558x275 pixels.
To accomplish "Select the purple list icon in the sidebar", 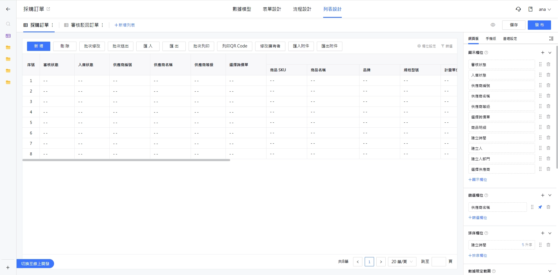I will coord(8,36).
